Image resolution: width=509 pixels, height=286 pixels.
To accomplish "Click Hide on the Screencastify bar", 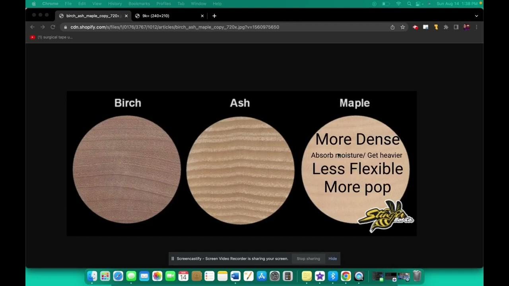I will click(332, 259).
